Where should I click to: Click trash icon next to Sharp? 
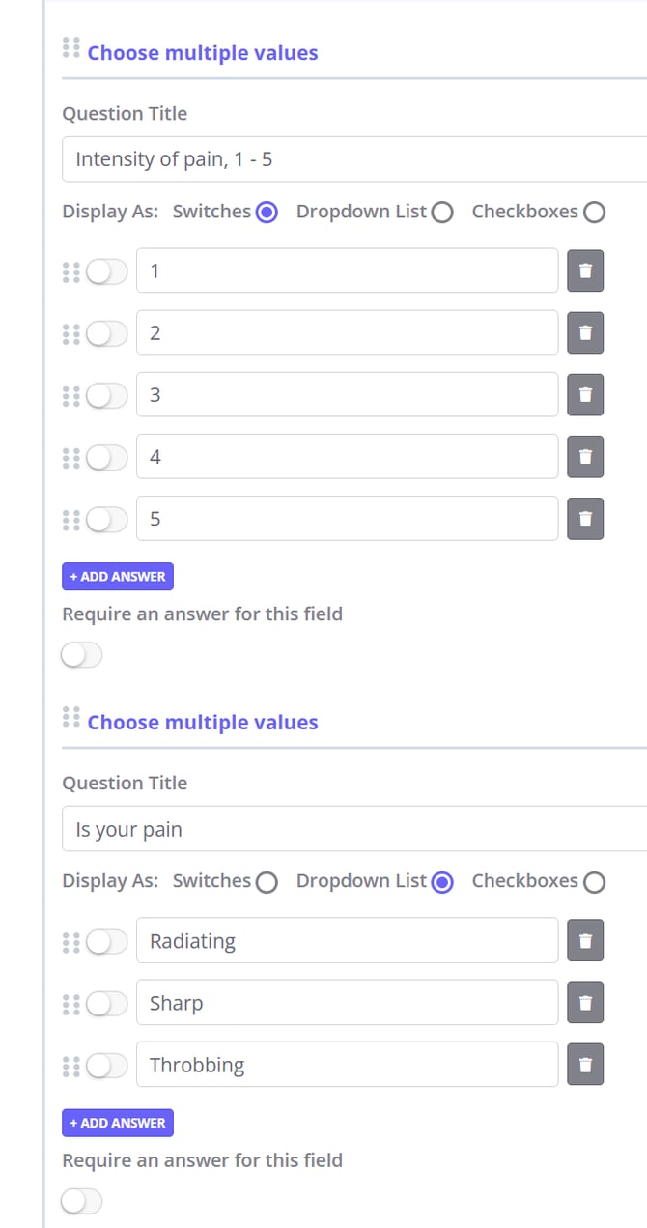(585, 1003)
